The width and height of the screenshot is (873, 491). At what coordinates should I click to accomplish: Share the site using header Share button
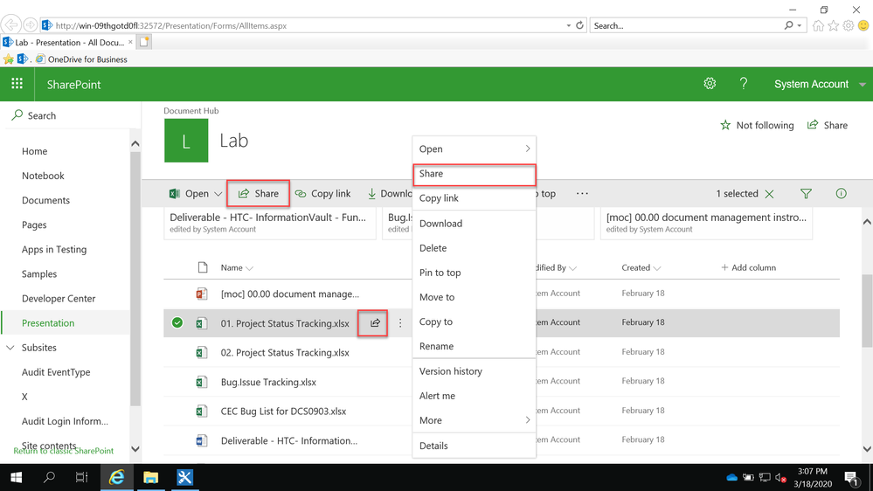828,125
